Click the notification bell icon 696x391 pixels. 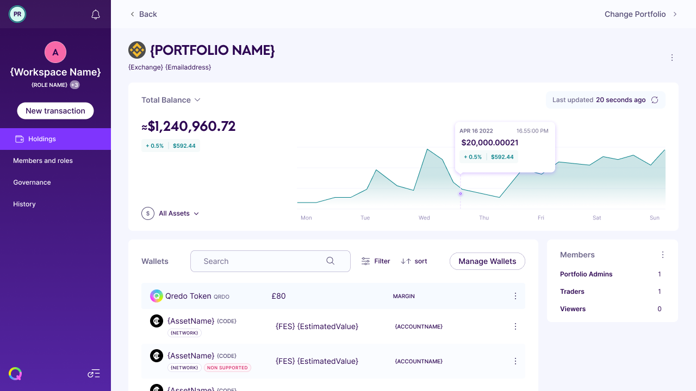tap(96, 15)
